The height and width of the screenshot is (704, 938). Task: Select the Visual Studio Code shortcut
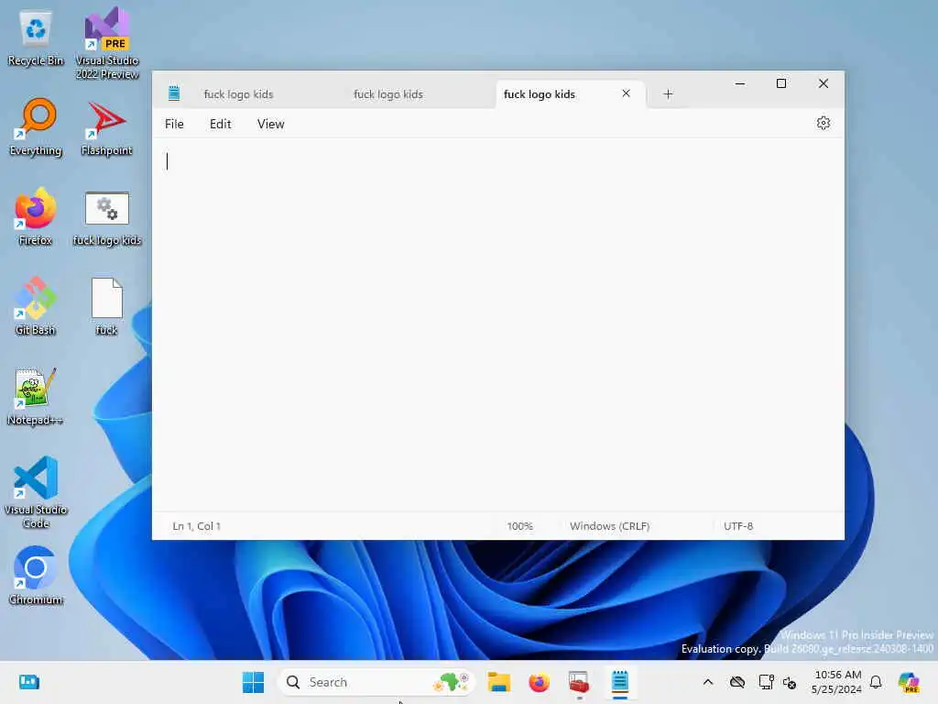(36, 492)
